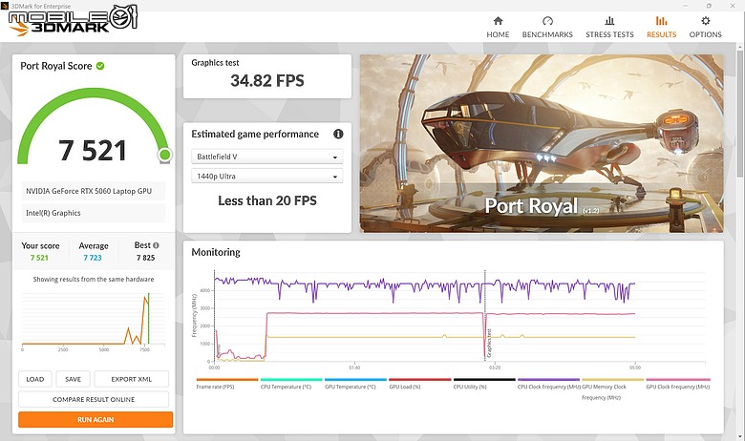This screenshot has height=441, width=745.
Task: Click the Less than 20 FPS estimate
Action: tap(267, 200)
